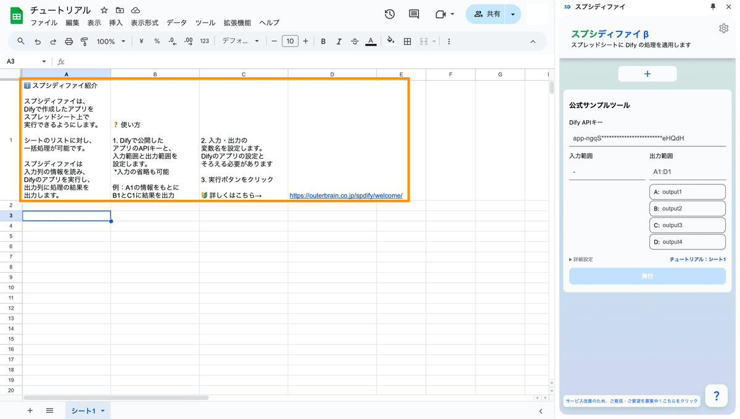Screen dimensions: 740x419
Task: Click the D: output4 variable field
Action: click(x=688, y=242)
